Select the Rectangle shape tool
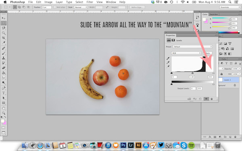Image resolution: width=242 pixels, height=151 pixels. (x=4, y=103)
